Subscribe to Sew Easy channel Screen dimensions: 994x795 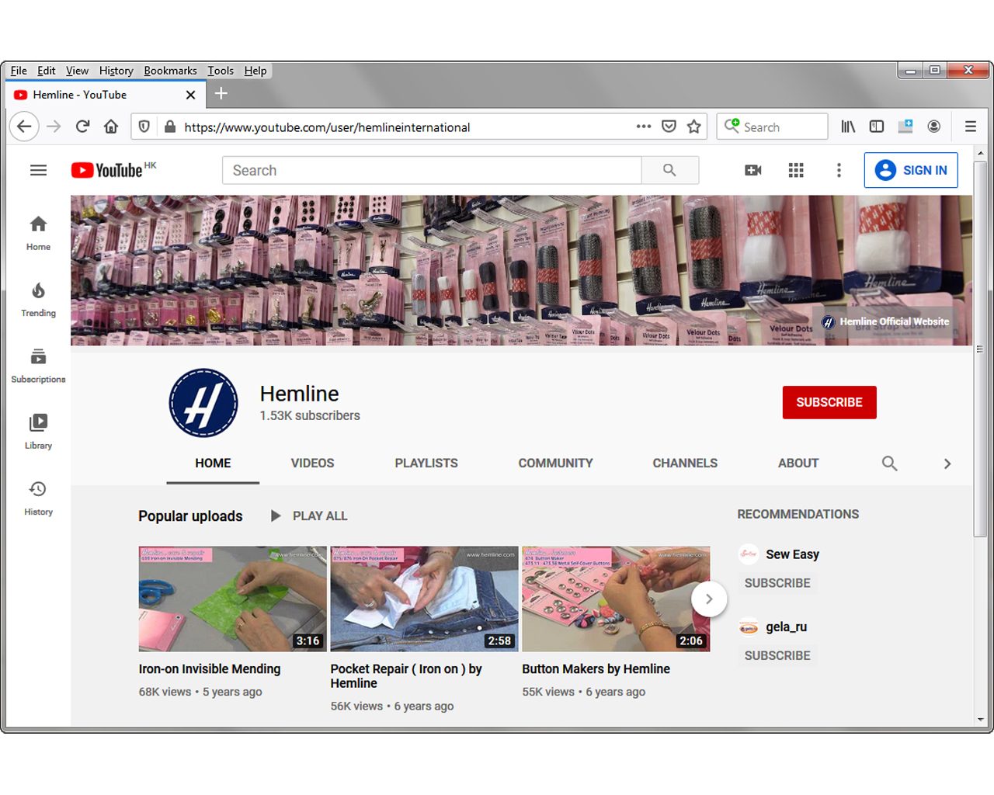(777, 583)
